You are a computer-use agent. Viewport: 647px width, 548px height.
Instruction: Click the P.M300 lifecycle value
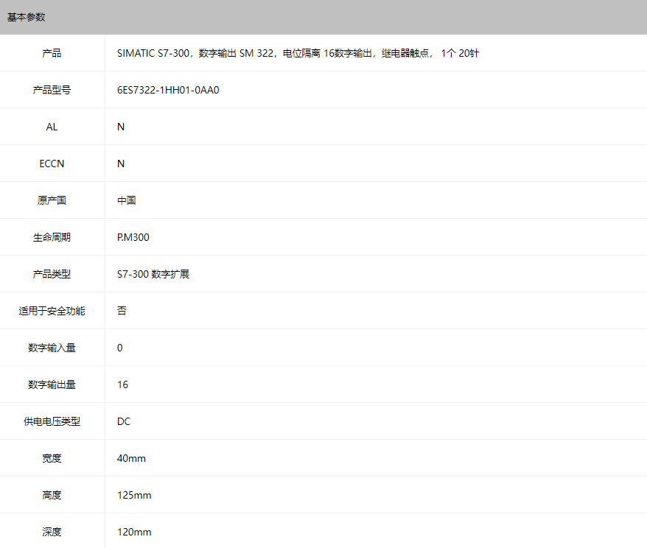133,237
